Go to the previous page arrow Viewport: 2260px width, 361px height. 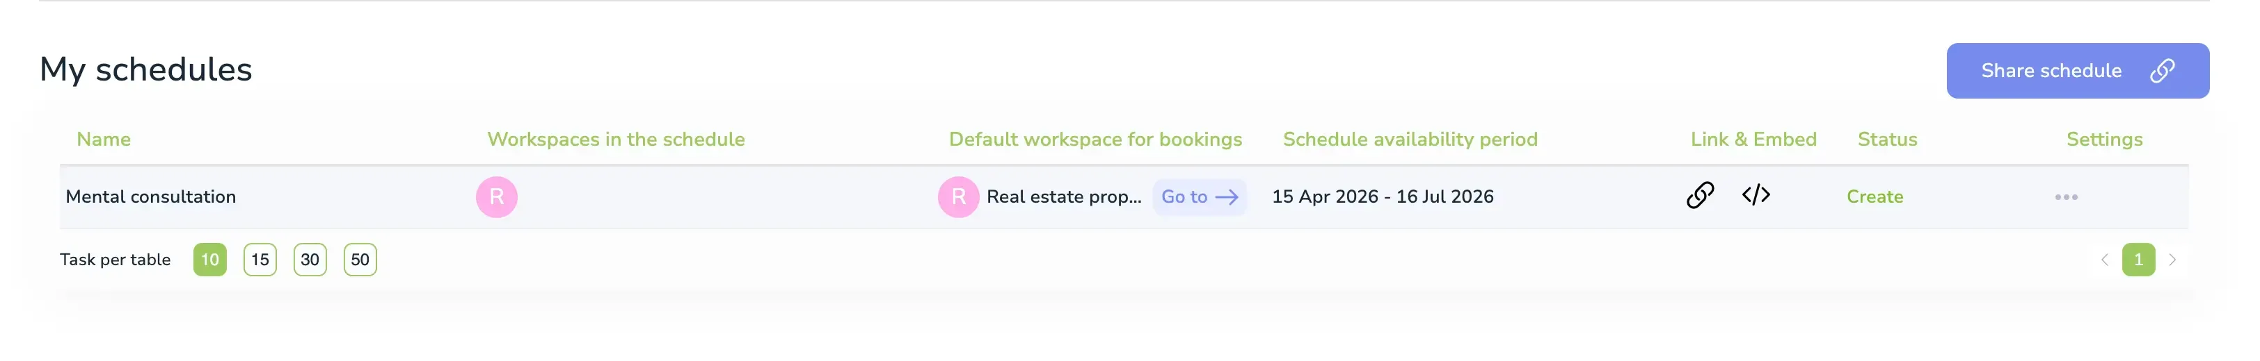(2105, 260)
